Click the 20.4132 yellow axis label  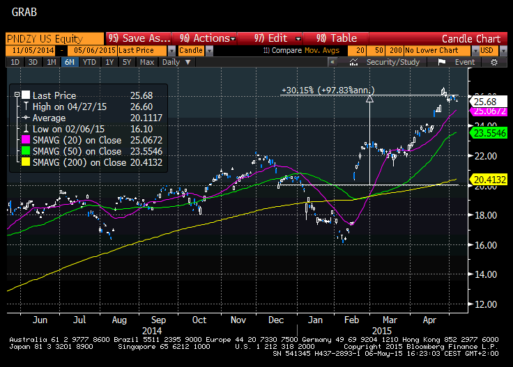489,180
